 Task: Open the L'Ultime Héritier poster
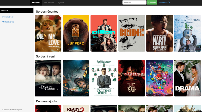click(x=104, y=78)
